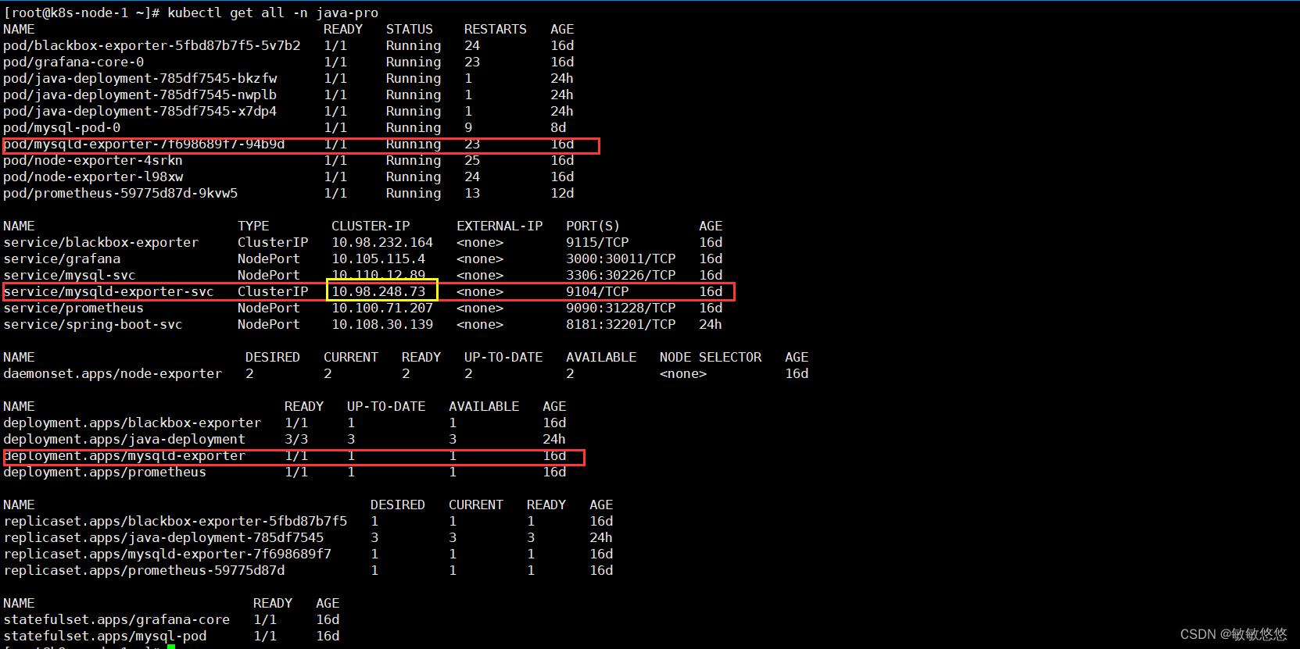The width and height of the screenshot is (1300, 649).
Task: Select deployment.apps/java-deployment name
Action: coord(124,439)
